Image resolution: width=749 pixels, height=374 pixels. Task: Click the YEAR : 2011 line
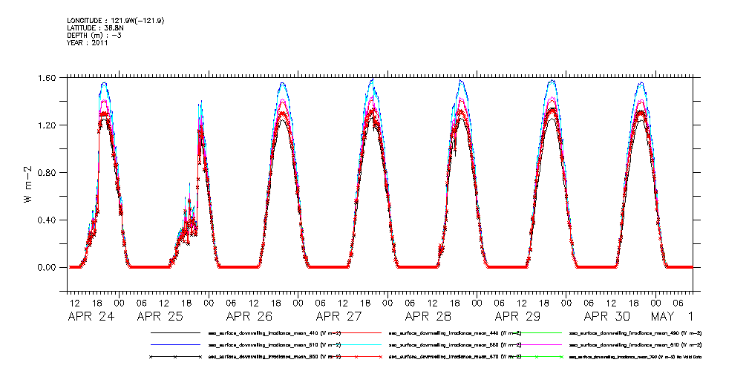pos(88,42)
